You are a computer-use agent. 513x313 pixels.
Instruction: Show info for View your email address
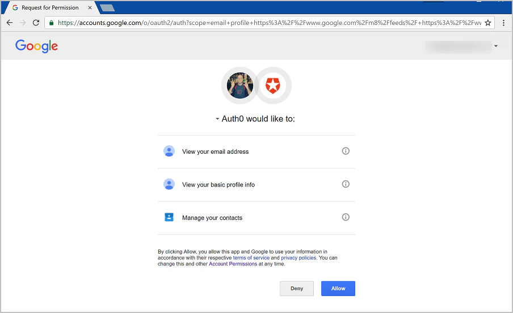[x=346, y=151]
